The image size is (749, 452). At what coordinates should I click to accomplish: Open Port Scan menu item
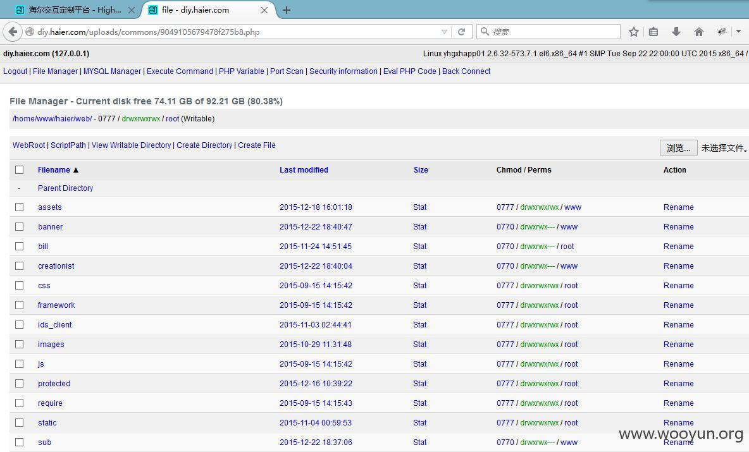click(287, 71)
